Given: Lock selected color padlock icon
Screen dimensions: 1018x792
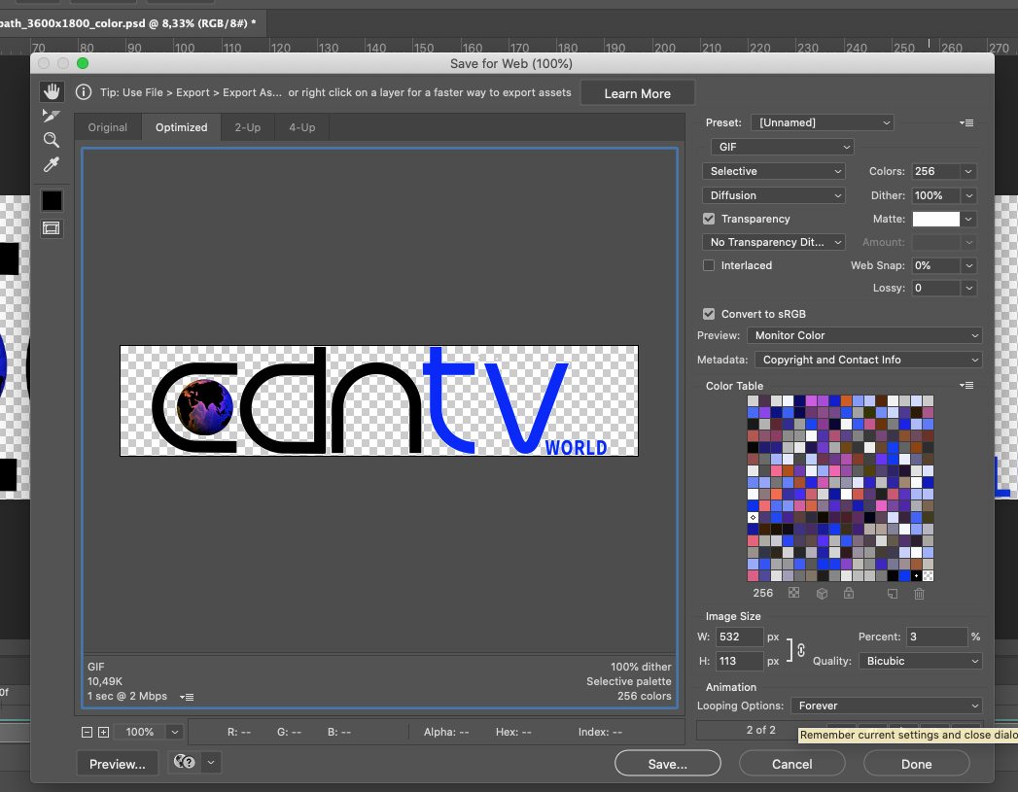Looking at the screenshot, I should coord(849,593).
